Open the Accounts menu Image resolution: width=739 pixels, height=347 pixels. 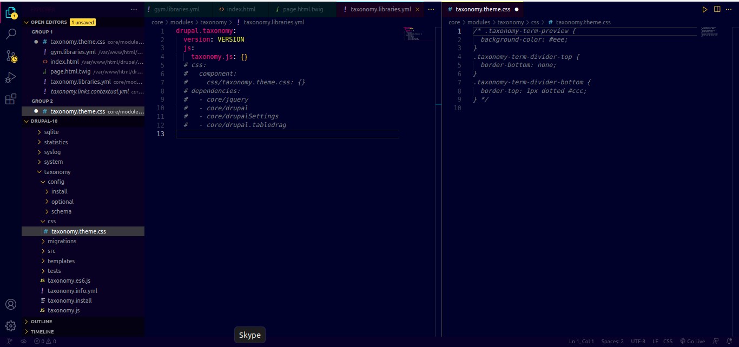tap(11, 304)
